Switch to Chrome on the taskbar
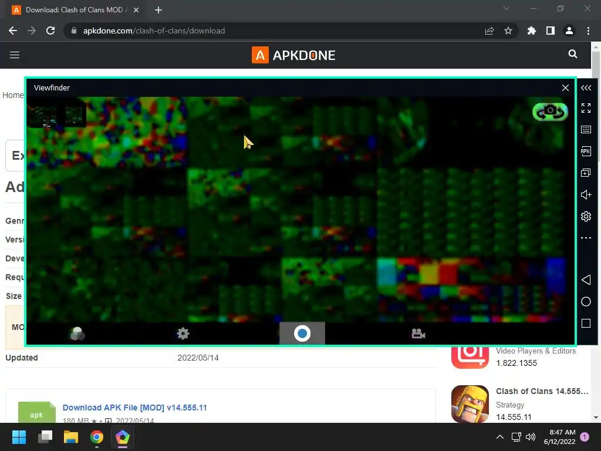This screenshot has width=601, height=451. [97, 437]
